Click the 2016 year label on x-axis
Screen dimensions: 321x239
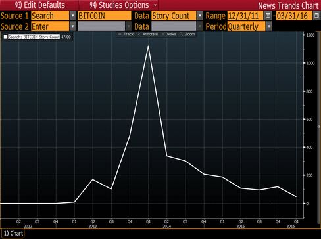click(x=291, y=227)
